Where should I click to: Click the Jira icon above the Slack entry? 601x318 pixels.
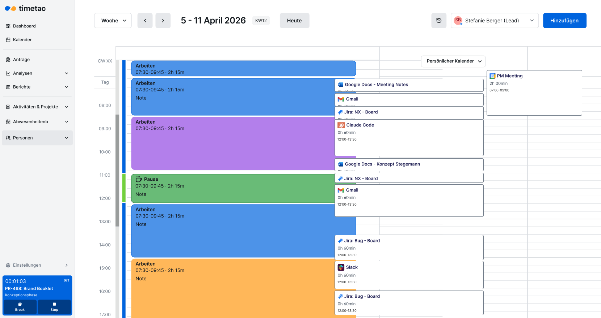[x=340, y=241]
